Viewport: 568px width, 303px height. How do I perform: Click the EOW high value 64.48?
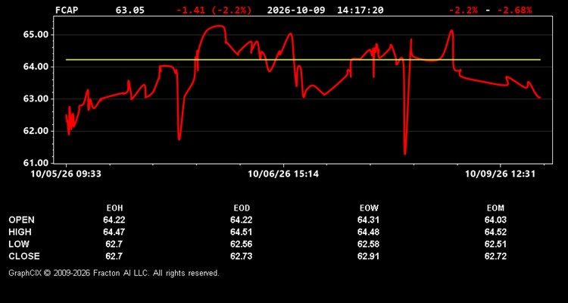(368, 232)
